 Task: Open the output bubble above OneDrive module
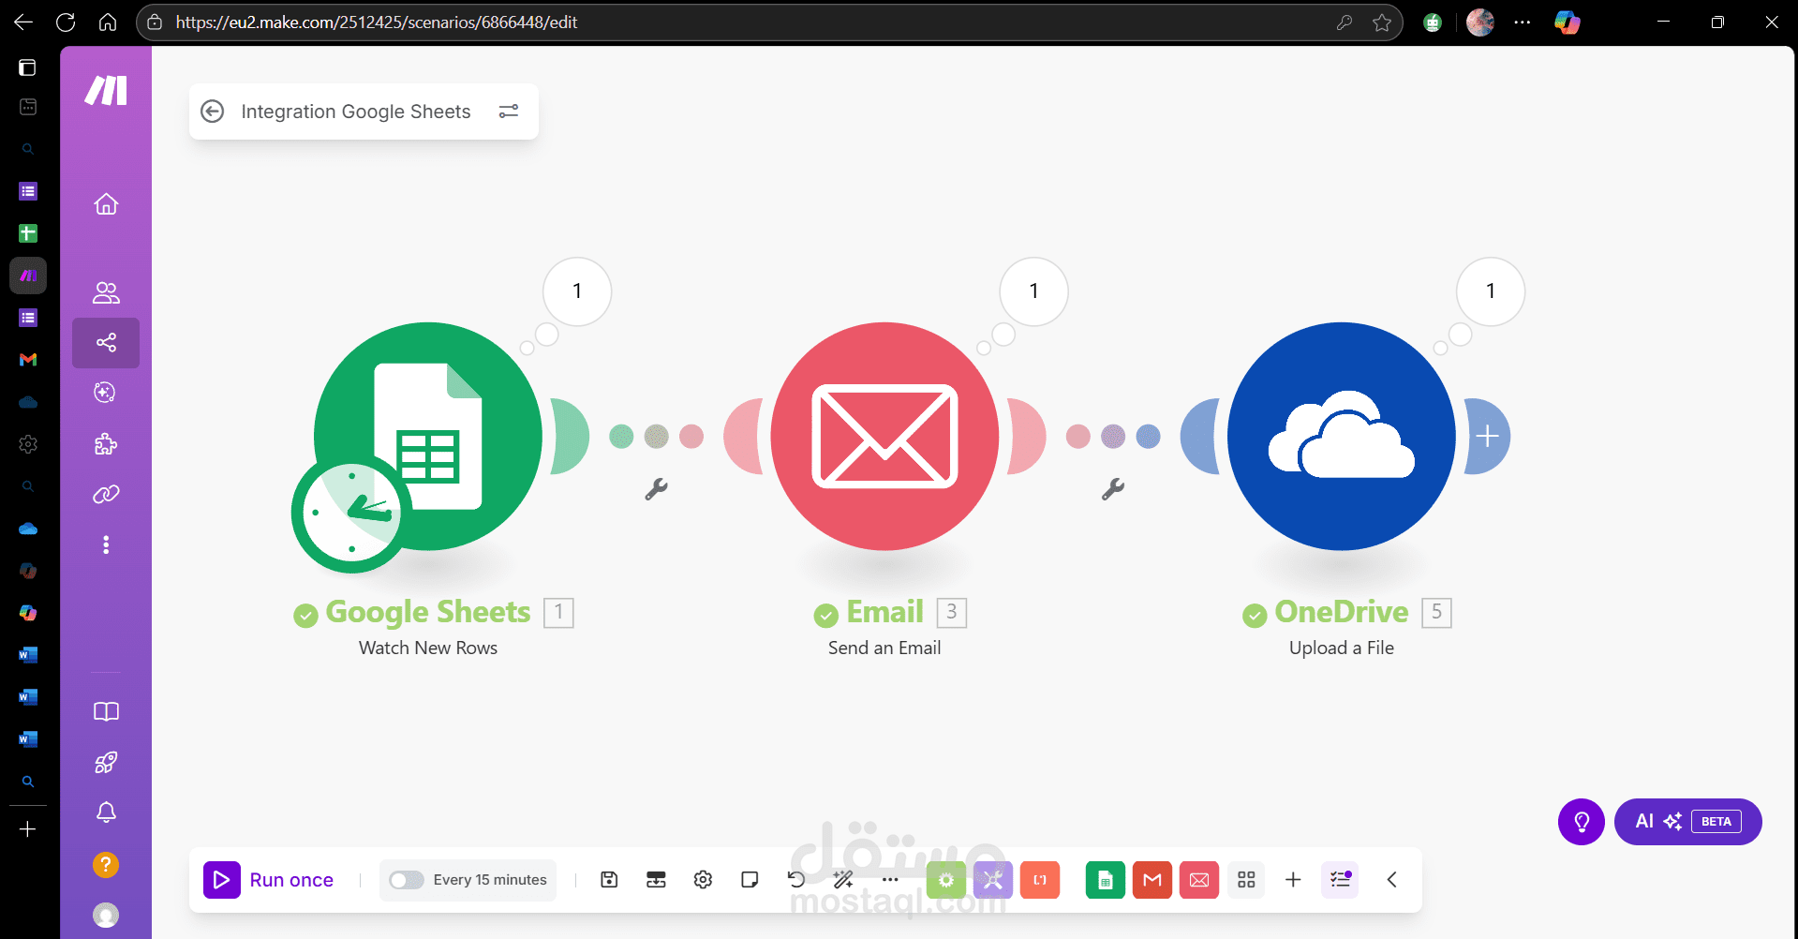tap(1491, 291)
